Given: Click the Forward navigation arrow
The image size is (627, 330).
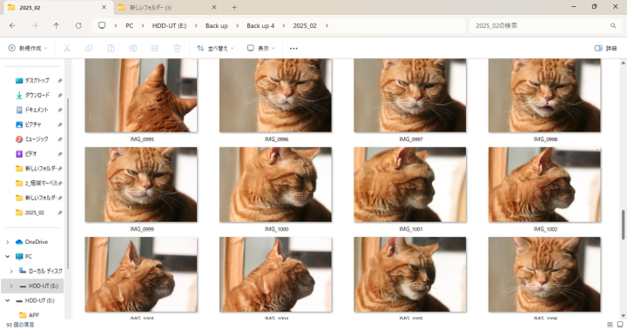Looking at the screenshot, I should click(x=34, y=25).
